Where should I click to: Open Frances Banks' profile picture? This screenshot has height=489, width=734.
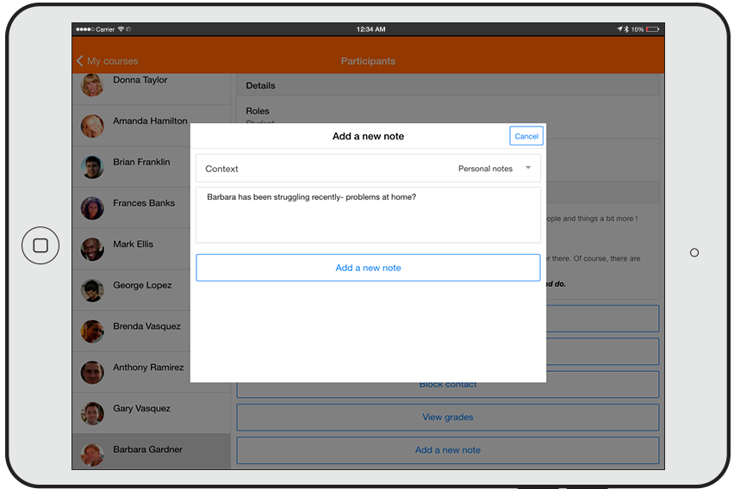tap(92, 208)
